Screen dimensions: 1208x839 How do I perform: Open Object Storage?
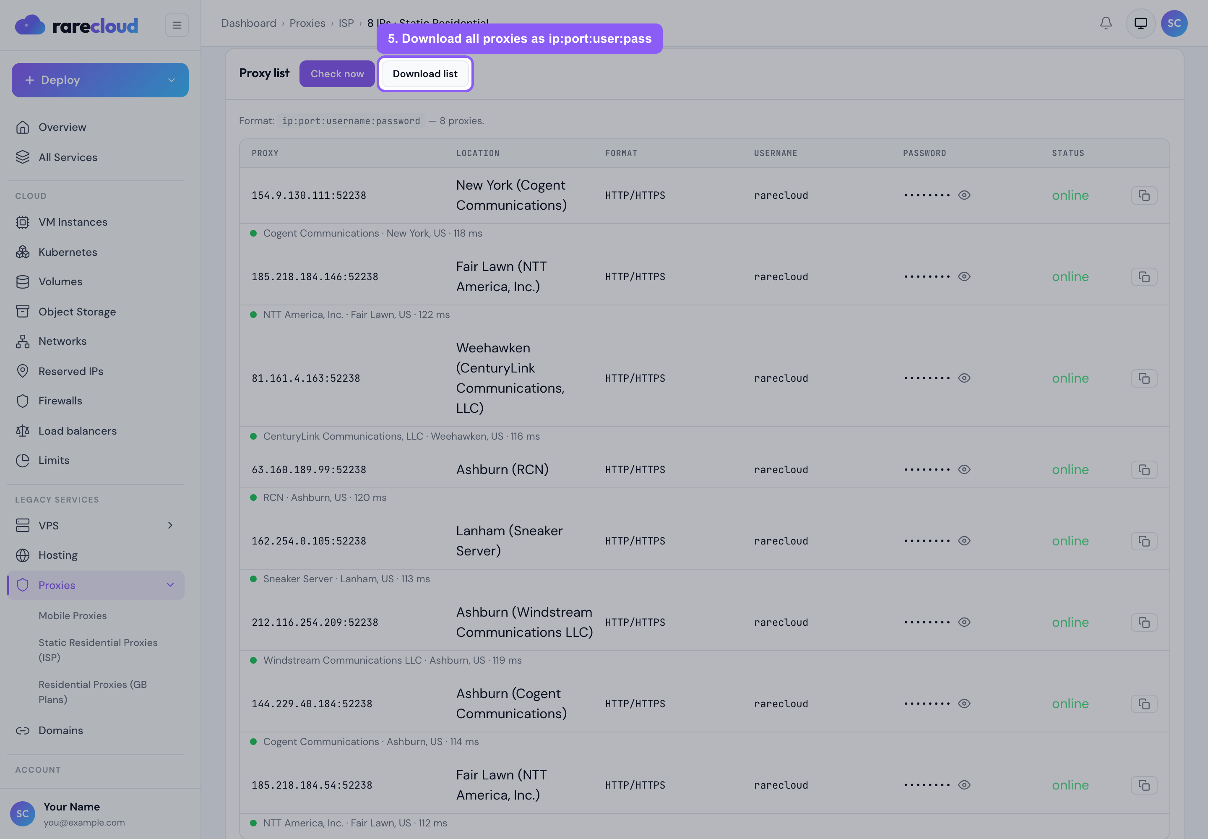(x=96, y=312)
